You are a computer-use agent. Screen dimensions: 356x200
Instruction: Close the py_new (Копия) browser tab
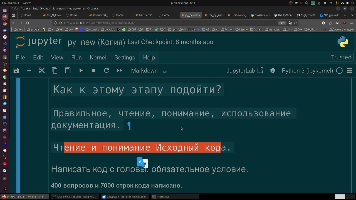tap(199, 15)
